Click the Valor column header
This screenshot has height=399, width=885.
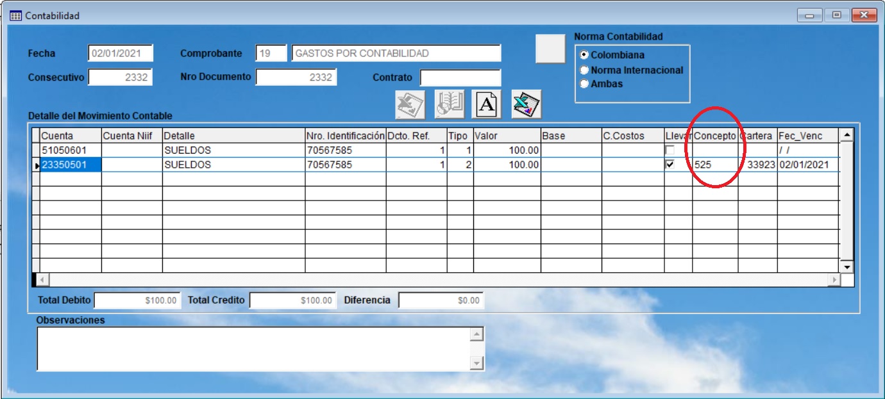[507, 136]
